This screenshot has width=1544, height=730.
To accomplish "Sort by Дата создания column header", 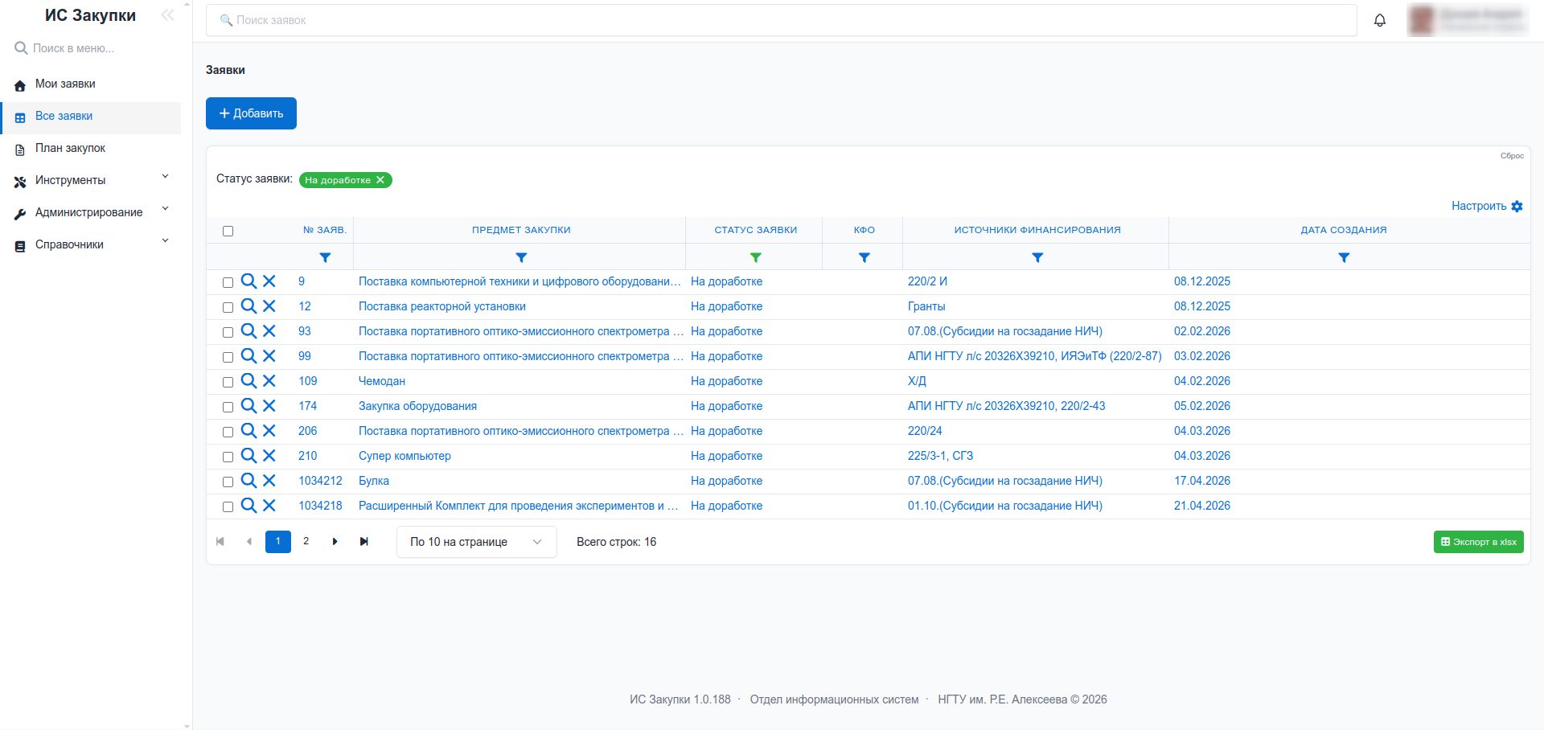I will point(1344,230).
